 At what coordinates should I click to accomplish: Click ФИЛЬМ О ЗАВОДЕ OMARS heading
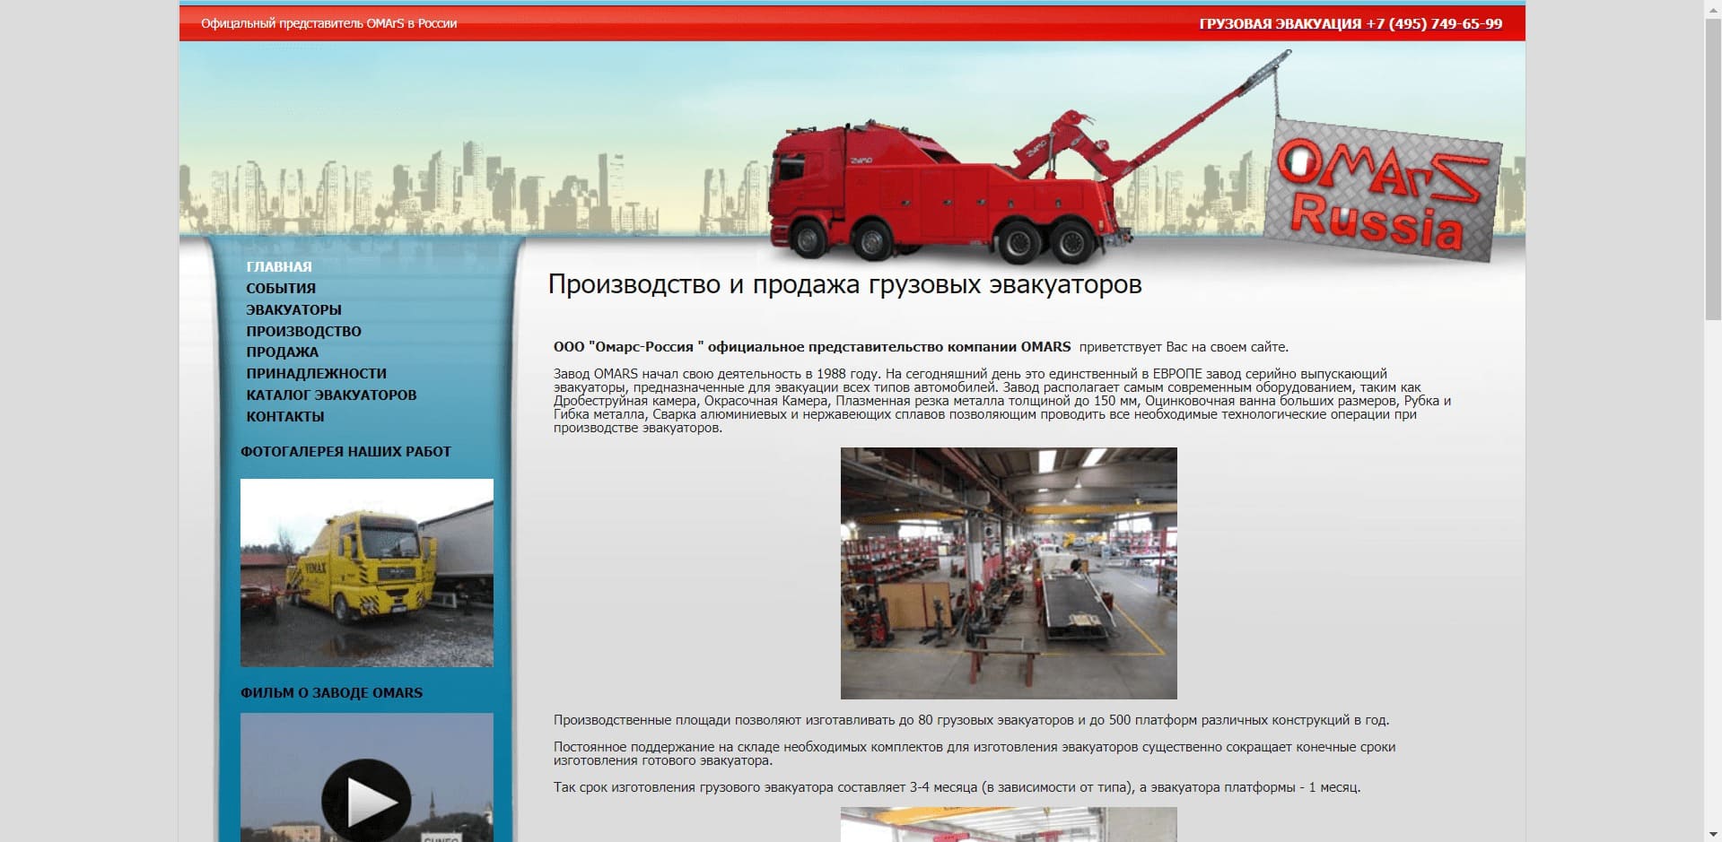(x=331, y=693)
